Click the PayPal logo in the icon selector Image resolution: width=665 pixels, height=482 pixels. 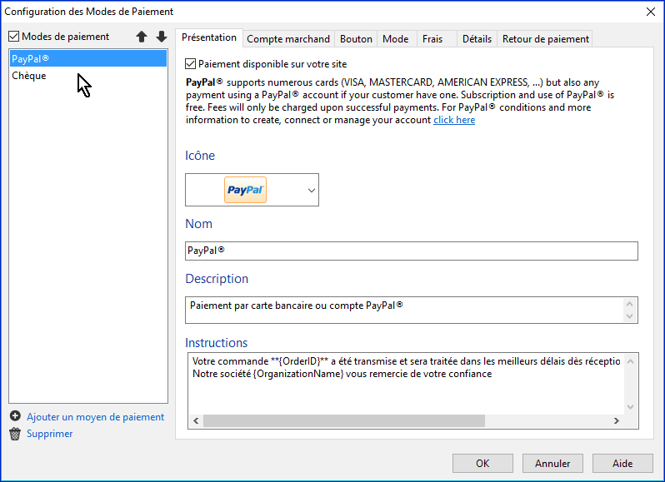click(x=246, y=190)
